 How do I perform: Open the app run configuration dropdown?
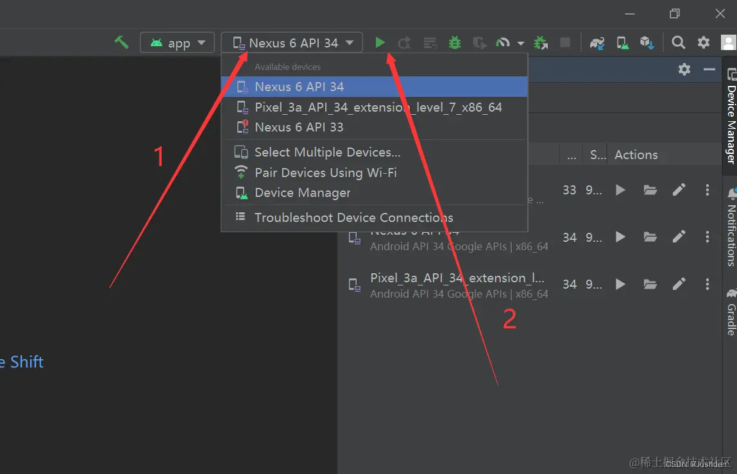(x=177, y=43)
